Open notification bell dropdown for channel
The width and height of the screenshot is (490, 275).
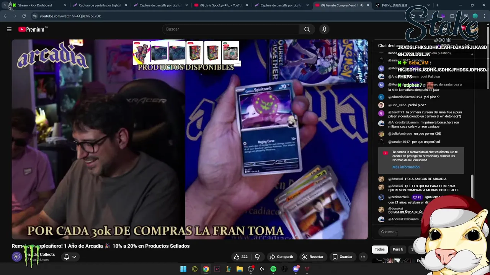(70, 257)
